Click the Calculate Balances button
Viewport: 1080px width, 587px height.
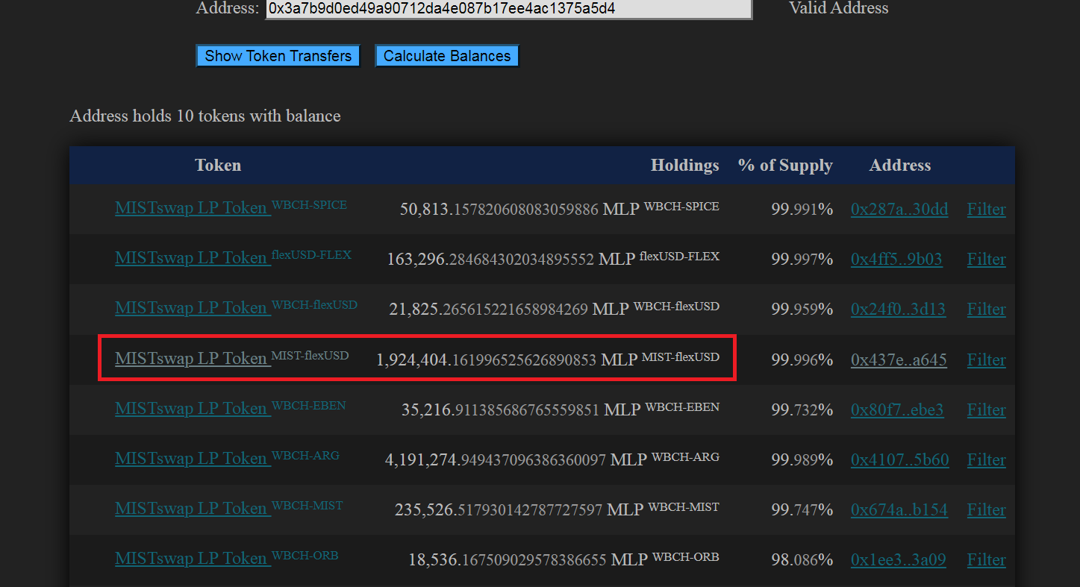pyautogui.click(x=447, y=56)
